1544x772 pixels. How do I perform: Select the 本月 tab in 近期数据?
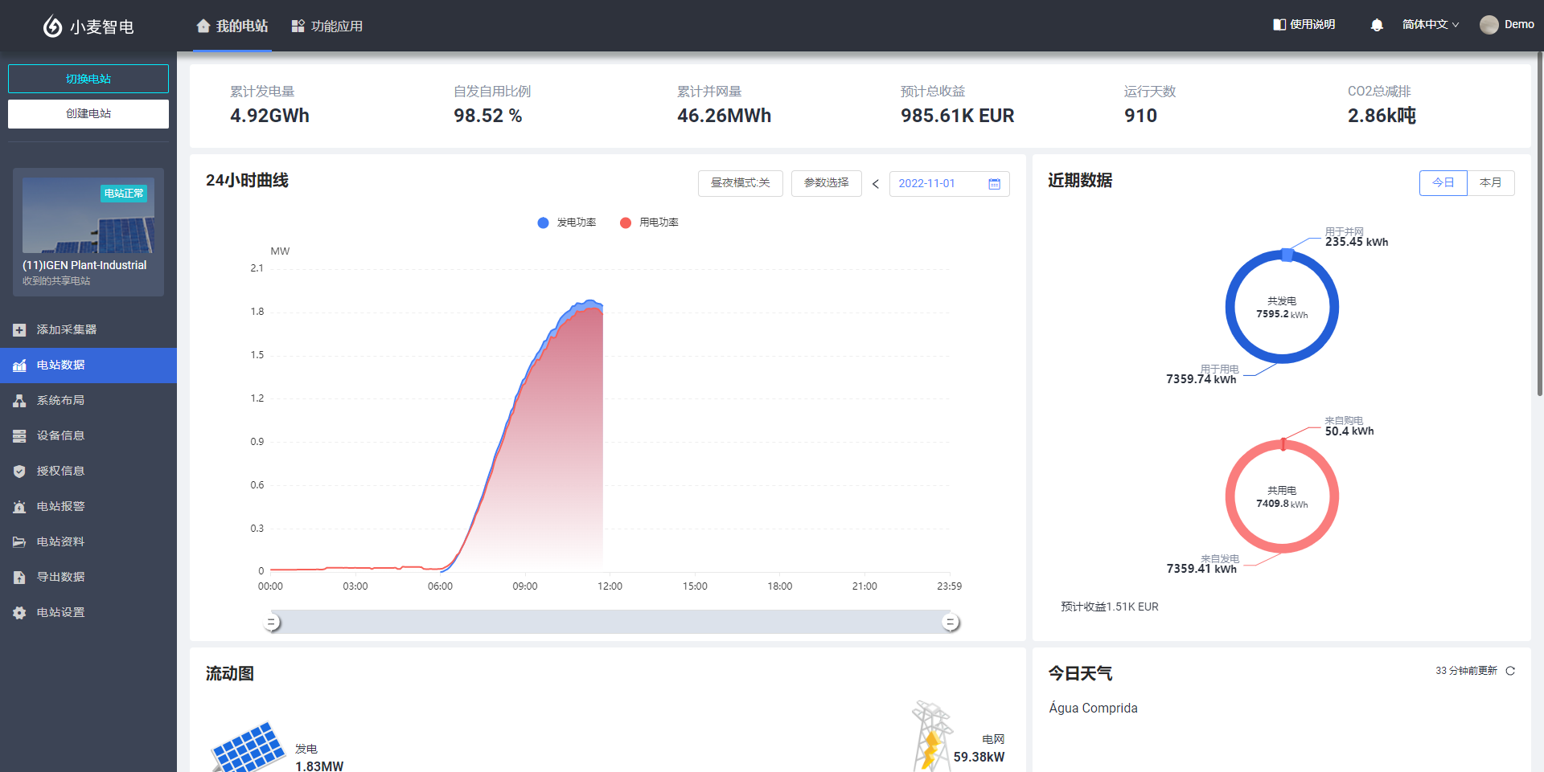(1490, 183)
